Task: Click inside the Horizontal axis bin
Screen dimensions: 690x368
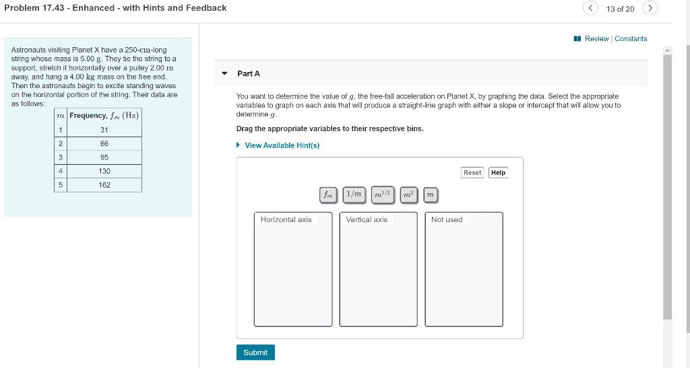Action: (293, 269)
